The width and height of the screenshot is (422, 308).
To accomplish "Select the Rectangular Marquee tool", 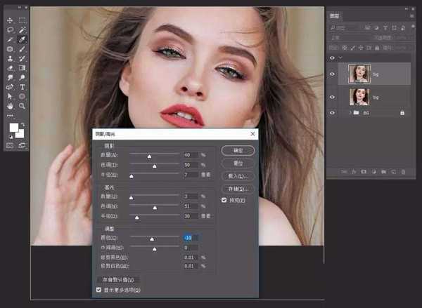I will click(x=23, y=21).
